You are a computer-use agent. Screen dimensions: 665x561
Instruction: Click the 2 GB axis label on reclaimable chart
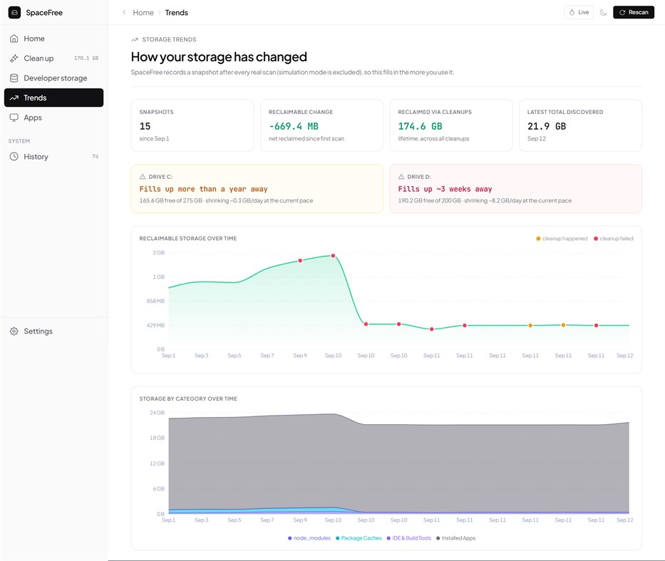159,253
